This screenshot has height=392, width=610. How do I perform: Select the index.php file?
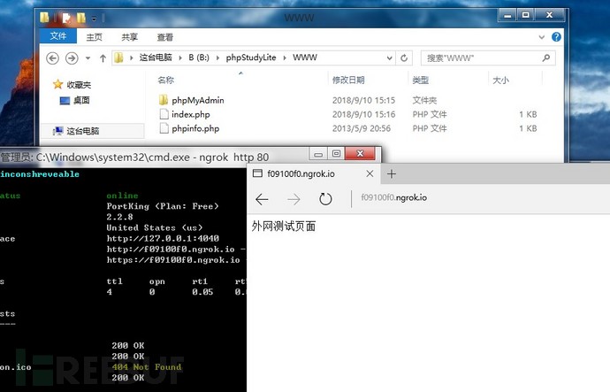click(190, 114)
